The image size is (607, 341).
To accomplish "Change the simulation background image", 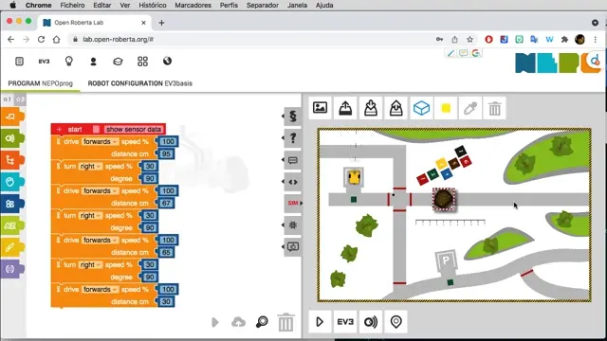I will coord(321,107).
